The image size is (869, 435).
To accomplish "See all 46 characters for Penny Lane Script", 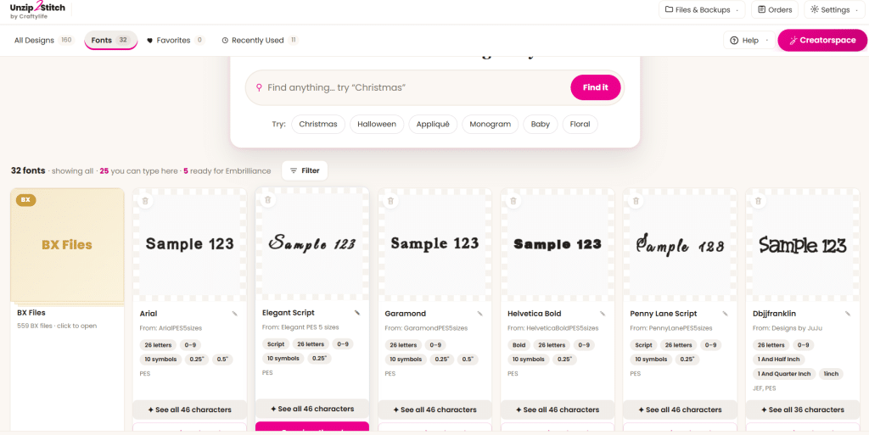I will point(680,410).
